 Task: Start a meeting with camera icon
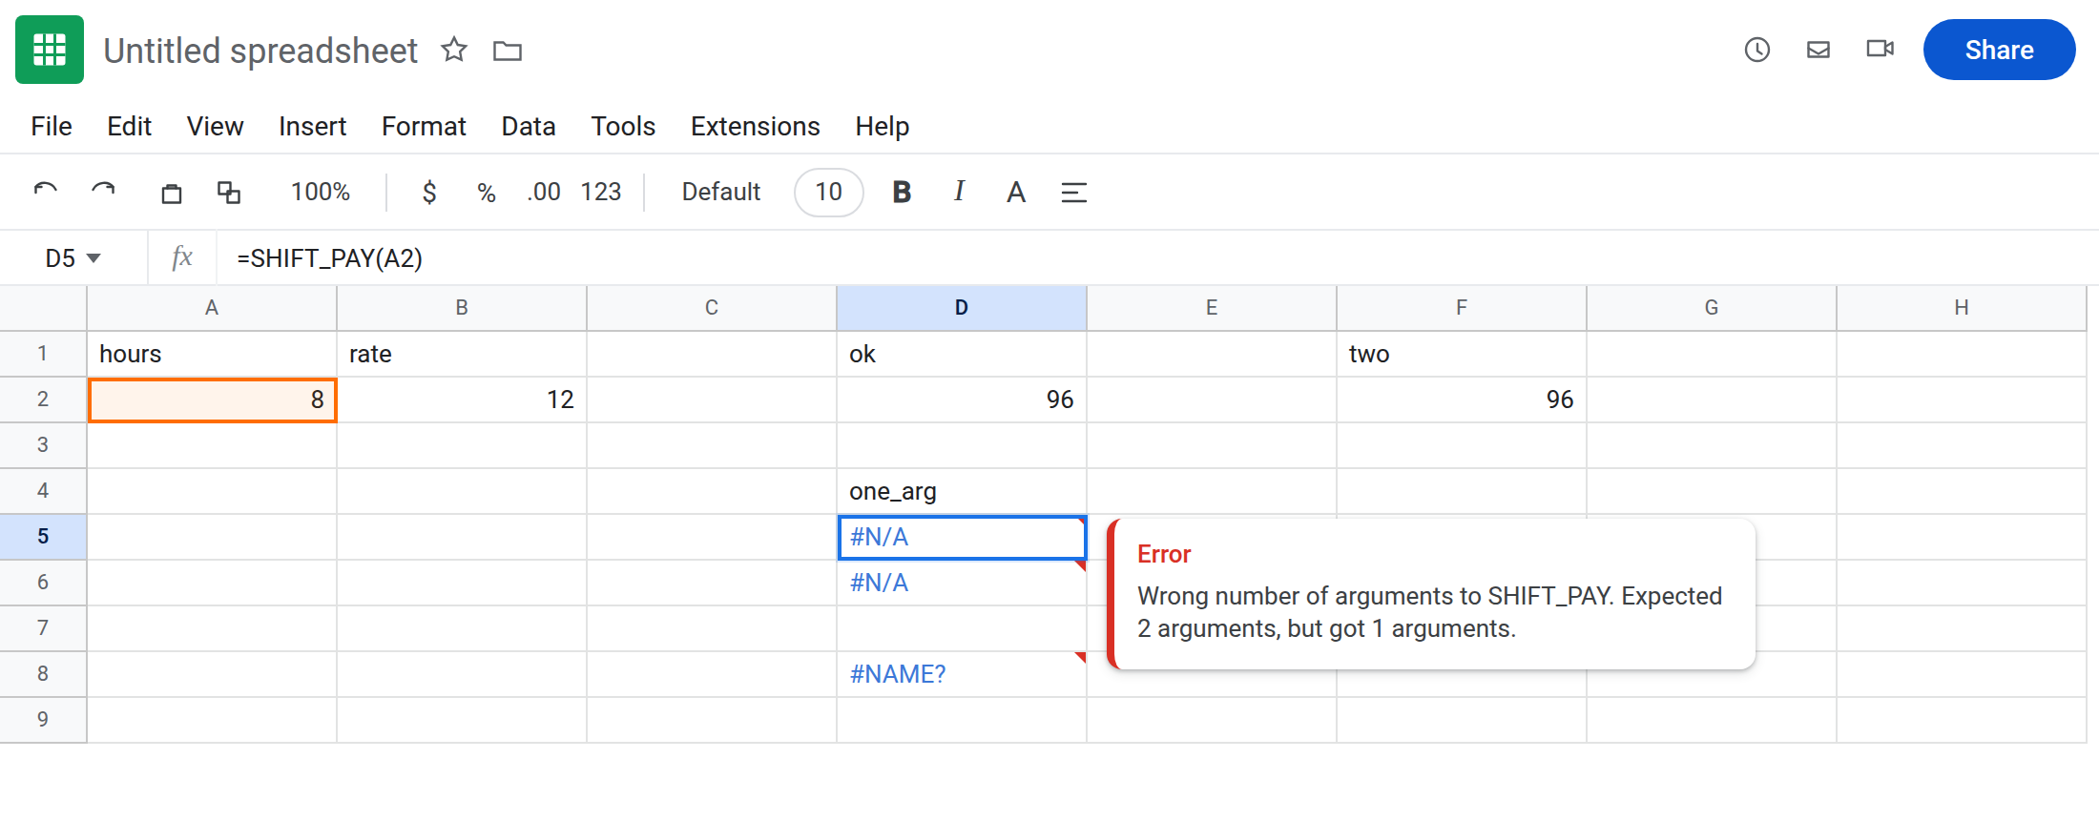pos(1881,49)
